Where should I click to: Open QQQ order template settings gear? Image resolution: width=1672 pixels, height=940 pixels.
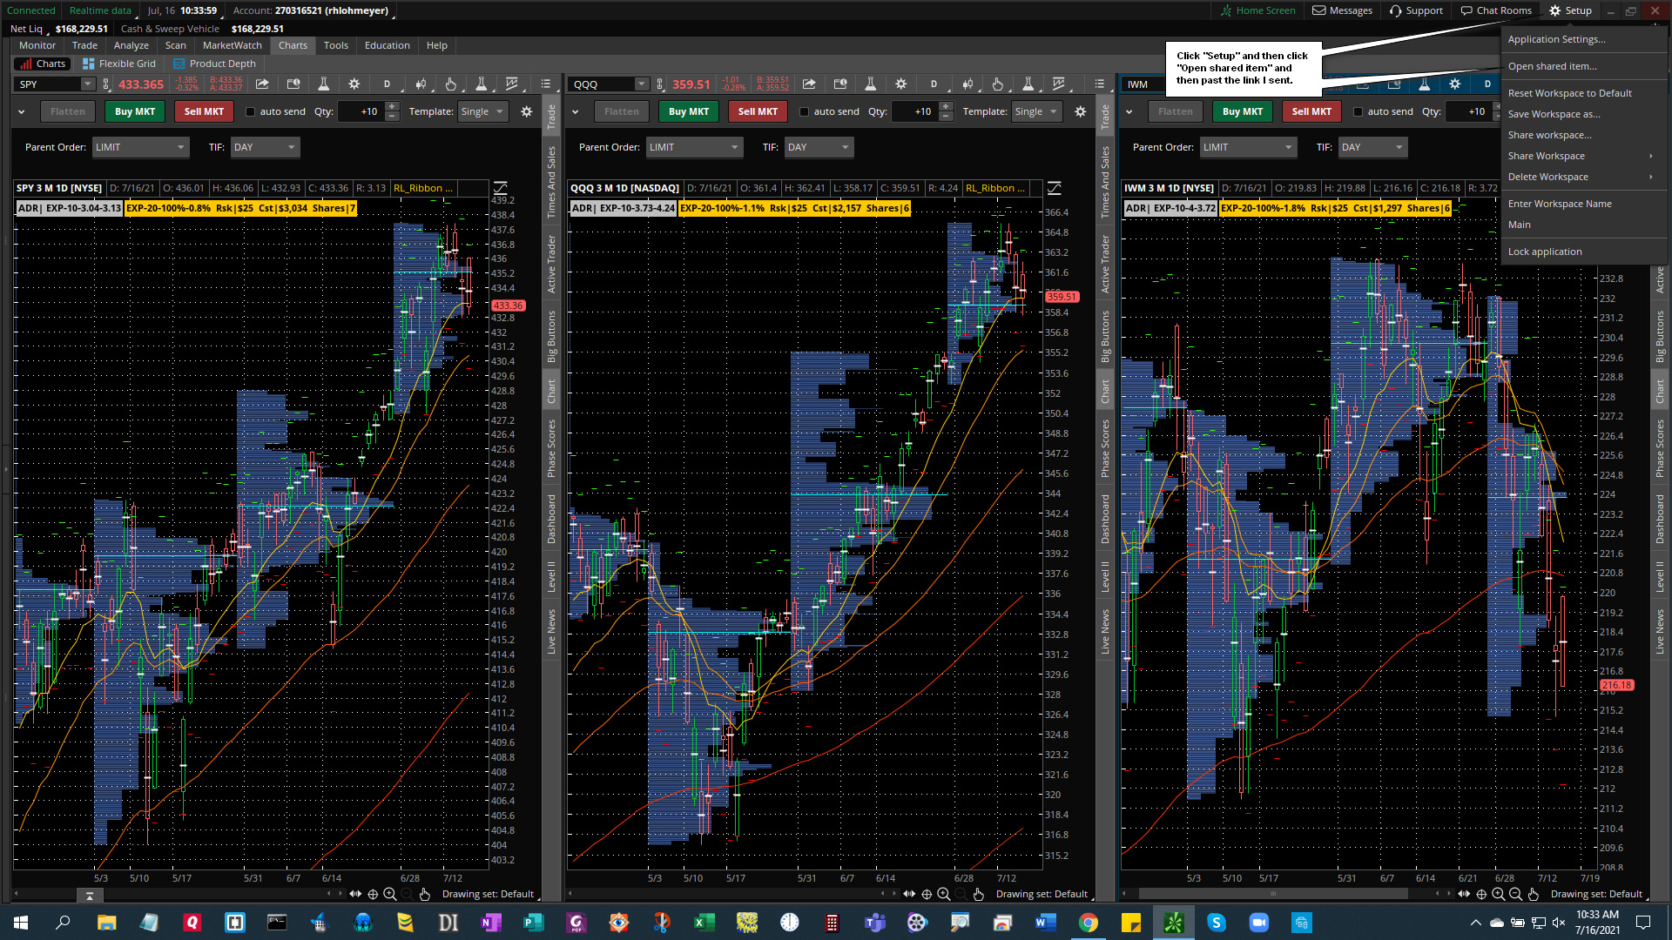click(x=1080, y=111)
